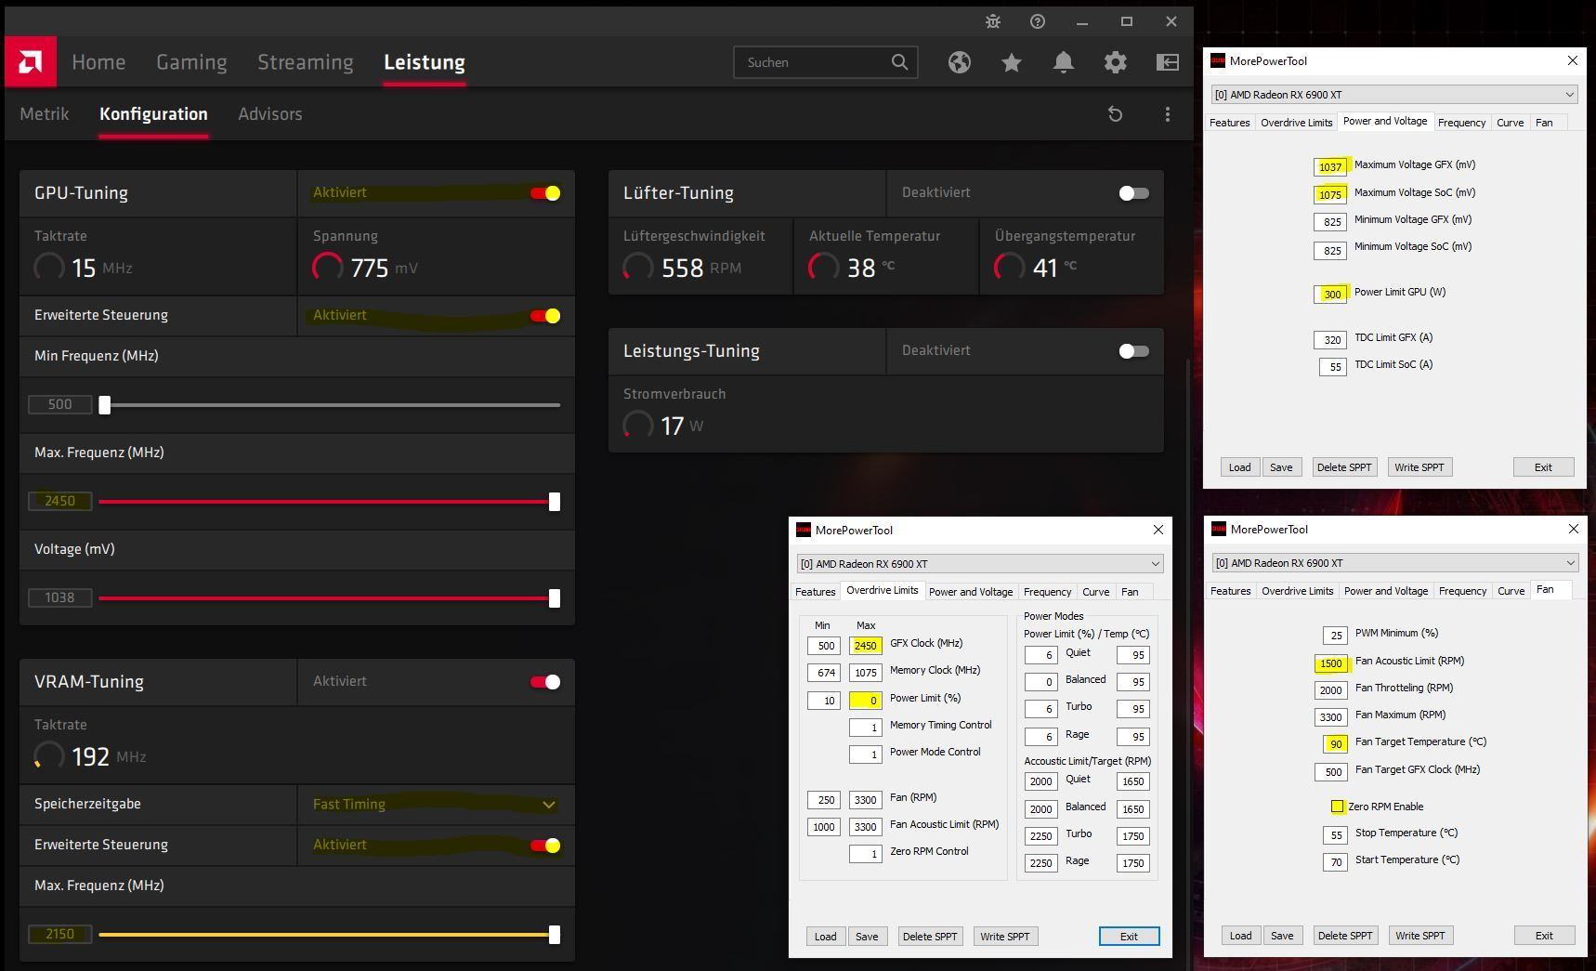The width and height of the screenshot is (1596, 971).
Task: Open GPU dropdown in Overdrive Limits window
Action: (980, 564)
